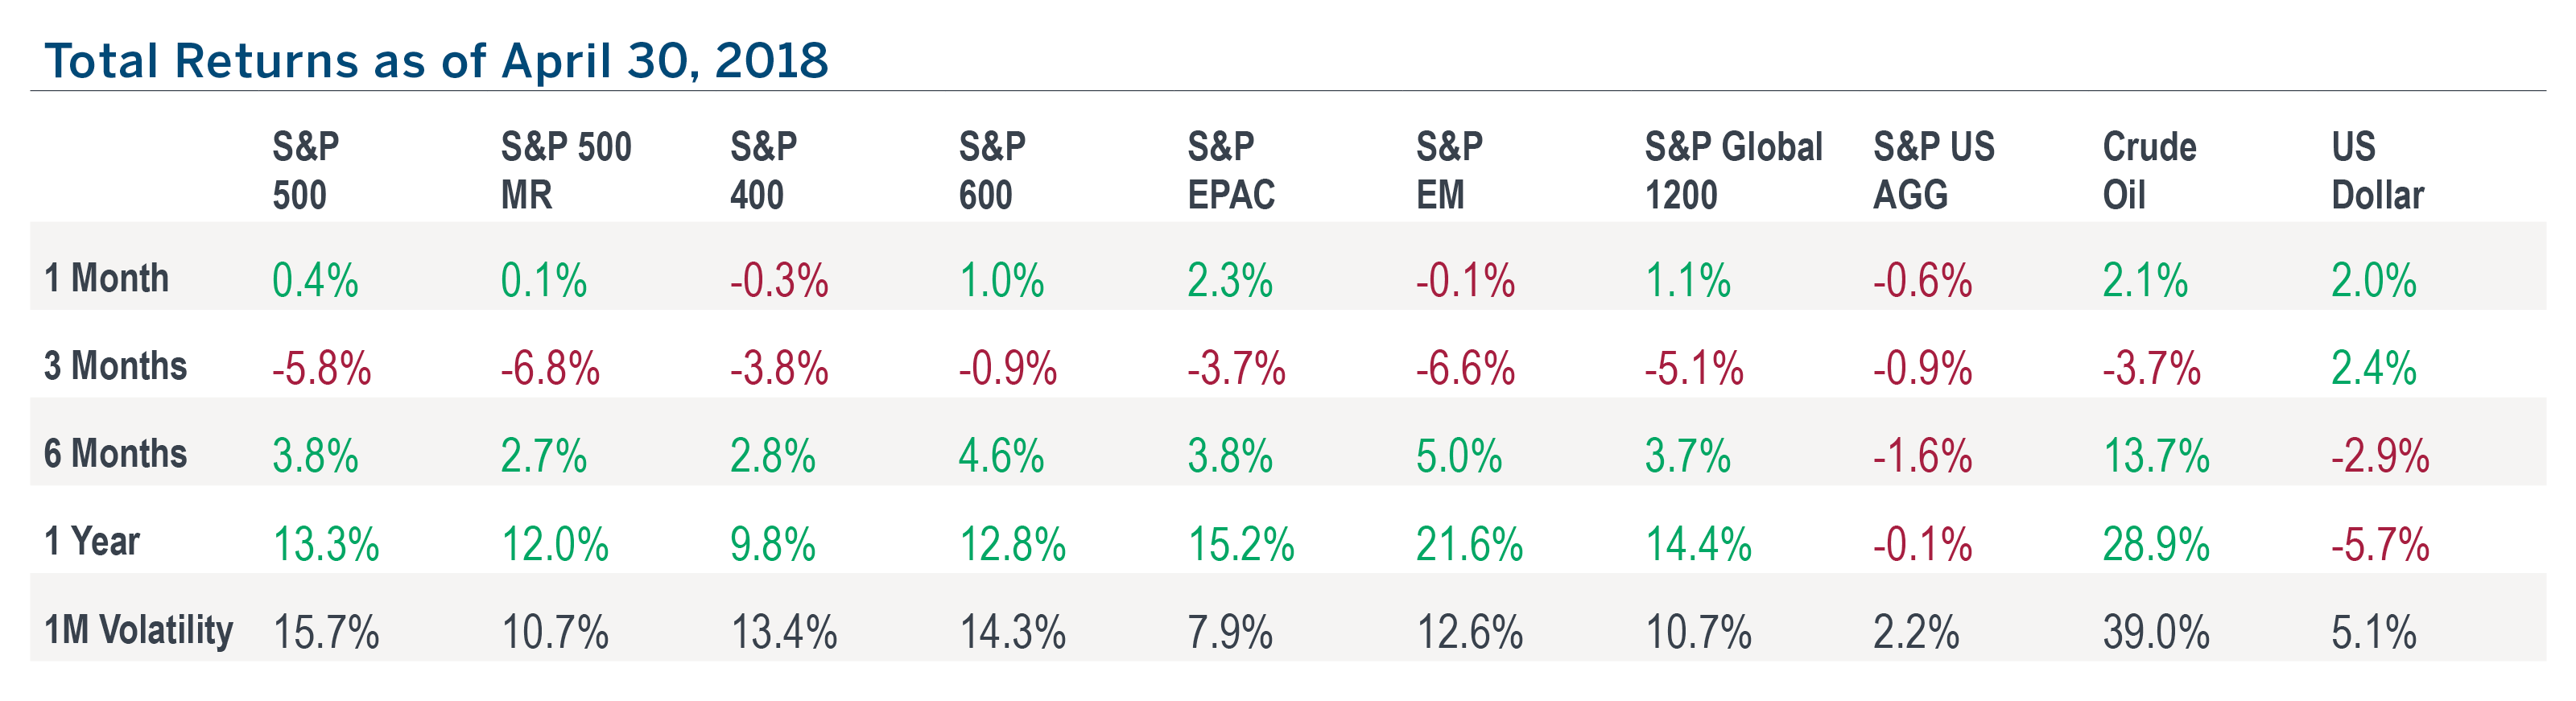The height and width of the screenshot is (701, 2576).
Task: Select the -5.7% US Dollar 1 Year value
Action: (x=2380, y=545)
